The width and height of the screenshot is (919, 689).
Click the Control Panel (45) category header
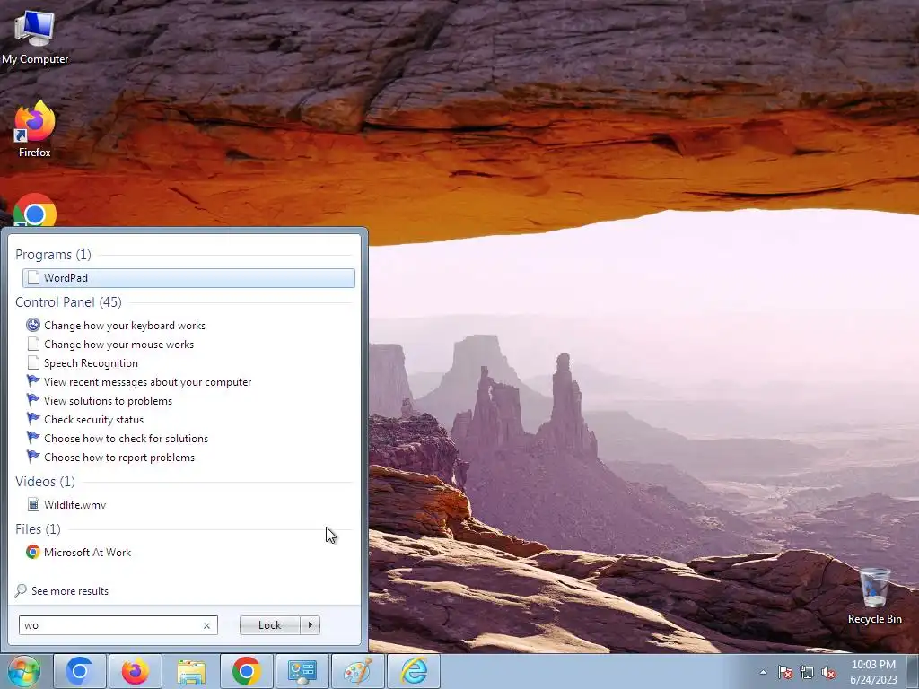(68, 301)
